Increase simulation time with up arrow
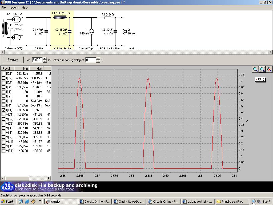This screenshot has width=273, height=205. (45, 58)
